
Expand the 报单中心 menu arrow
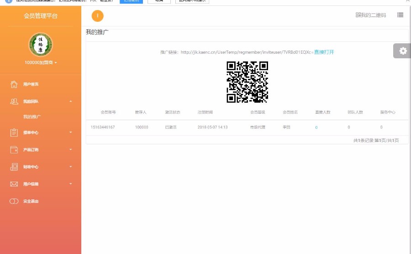tap(70, 132)
